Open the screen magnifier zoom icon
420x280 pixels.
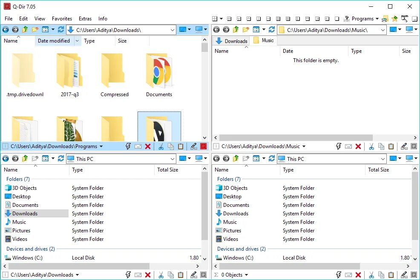(x=405, y=18)
